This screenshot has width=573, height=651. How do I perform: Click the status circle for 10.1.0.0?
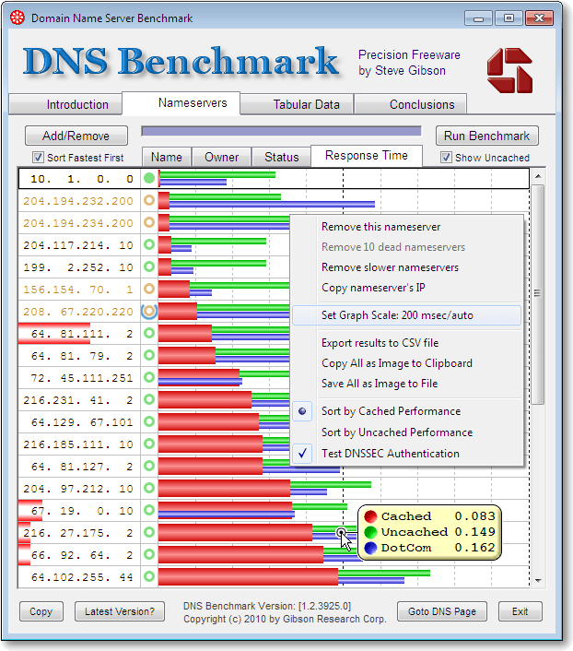[149, 179]
